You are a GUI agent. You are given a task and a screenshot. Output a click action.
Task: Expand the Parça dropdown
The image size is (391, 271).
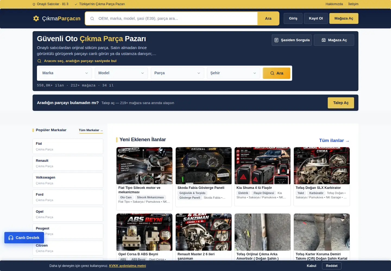pos(178,73)
